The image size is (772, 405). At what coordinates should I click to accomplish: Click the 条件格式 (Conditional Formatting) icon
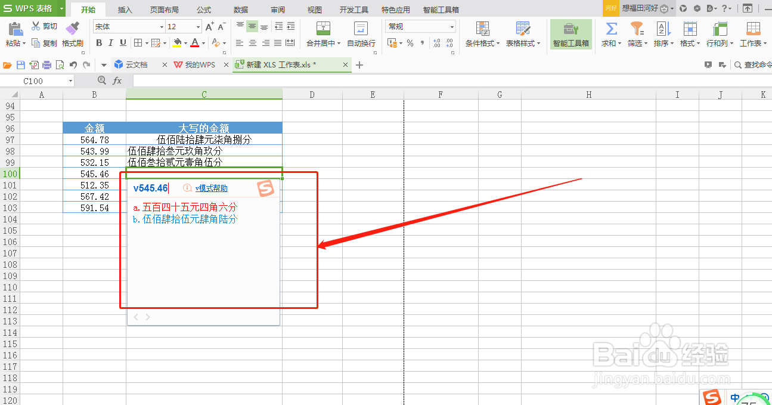click(482, 35)
